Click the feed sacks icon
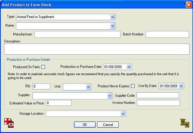 point(185,123)
